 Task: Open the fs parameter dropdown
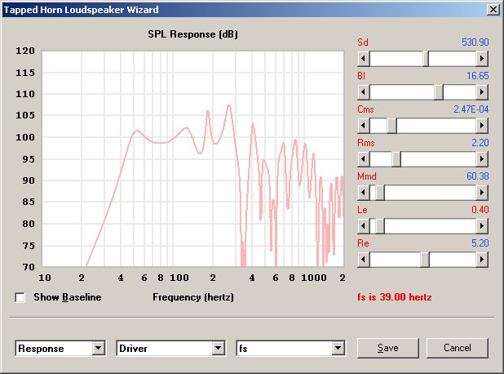pyautogui.click(x=338, y=348)
